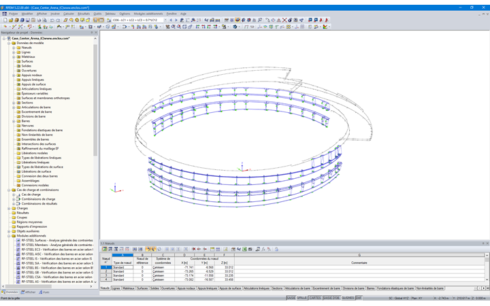The image size is (490, 306).
Task: Select Surfaces in the navigator tree
Action: click(27, 61)
